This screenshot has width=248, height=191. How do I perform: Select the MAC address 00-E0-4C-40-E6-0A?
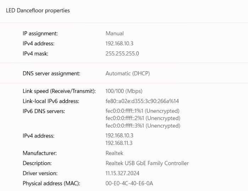click(129, 183)
